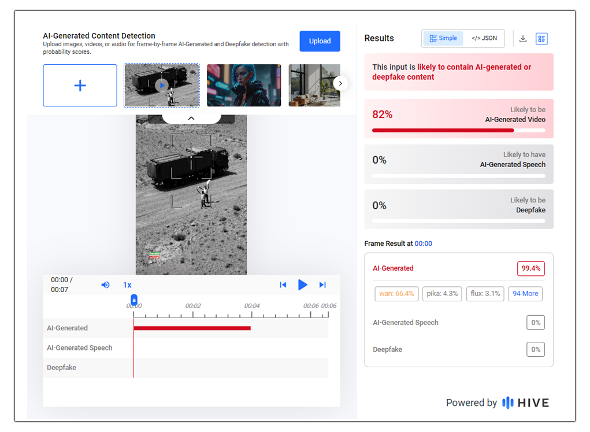Screen dimensions: 590x432
Task: Click the download results icon
Action: (x=523, y=39)
